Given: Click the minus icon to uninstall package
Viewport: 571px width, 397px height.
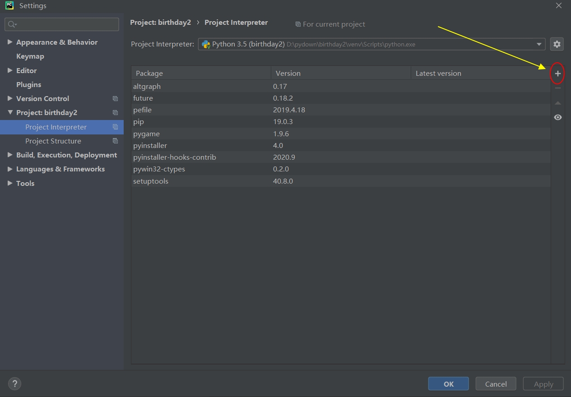Looking at the screenshot, I should 558,88.
